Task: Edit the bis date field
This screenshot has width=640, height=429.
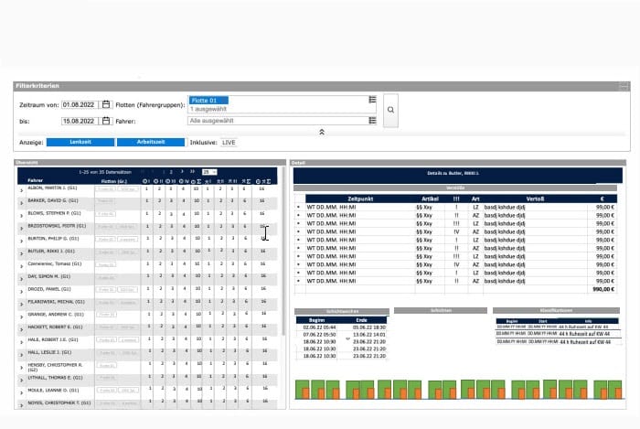Action: [80, 122]
